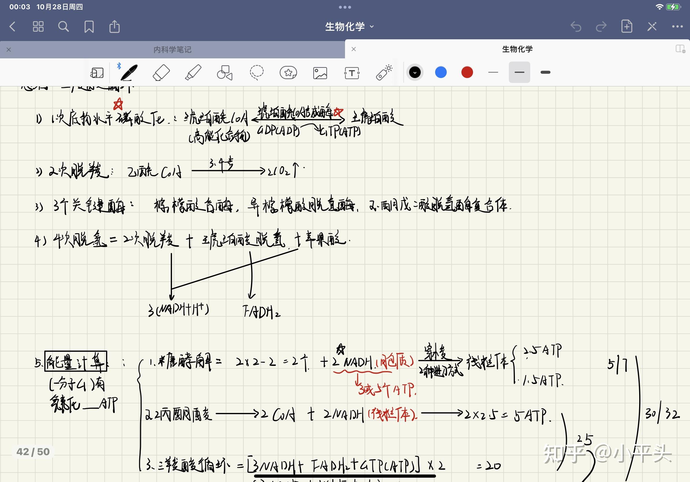Select the Text box tool

[x=352, y=73]
